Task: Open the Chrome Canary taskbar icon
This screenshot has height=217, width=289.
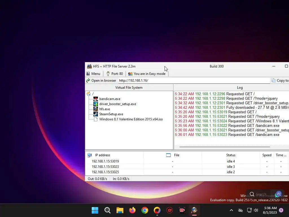Action: (x=157, y=210)
